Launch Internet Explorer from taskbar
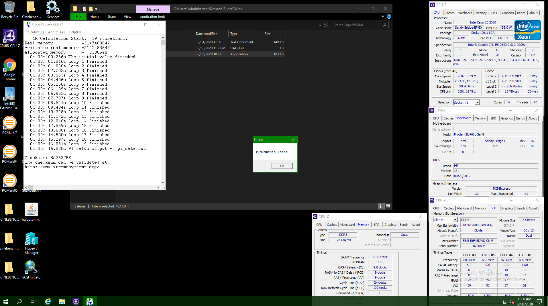The height and width of the screenshot is (306, 548). pyautogui.click(x=48, y=301)
